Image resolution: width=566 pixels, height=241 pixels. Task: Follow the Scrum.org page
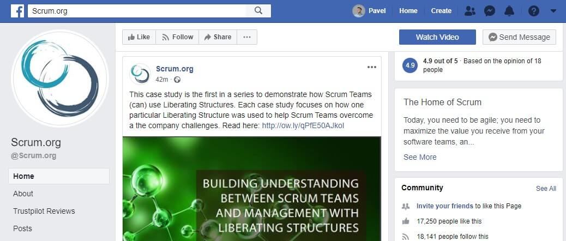tap(177, 37)
